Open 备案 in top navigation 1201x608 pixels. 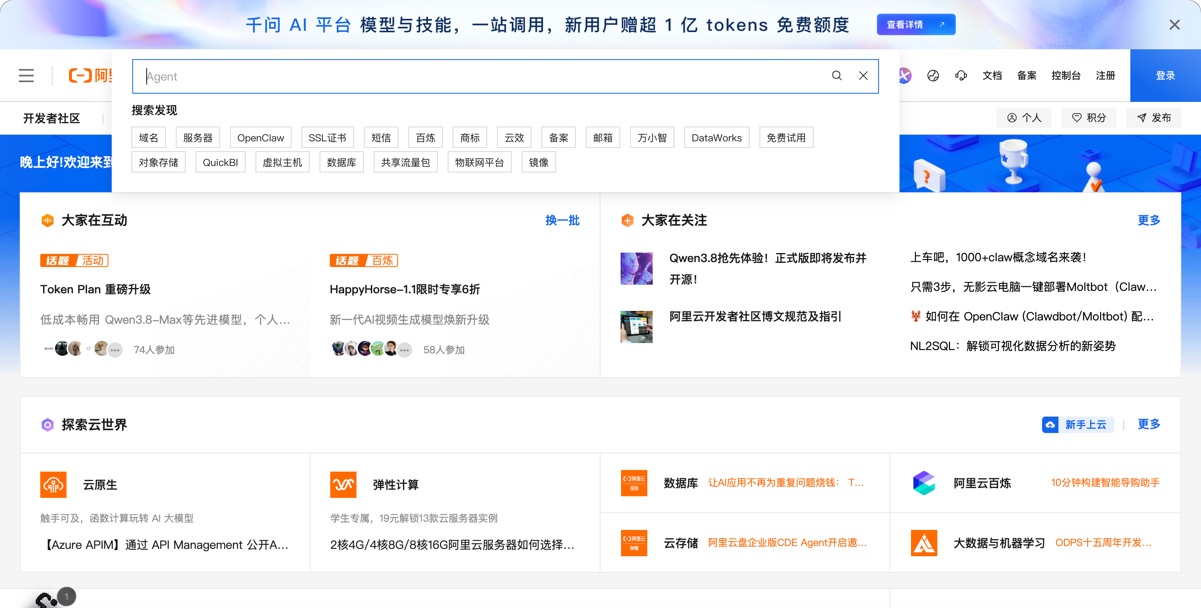[x=1026, y=76]
